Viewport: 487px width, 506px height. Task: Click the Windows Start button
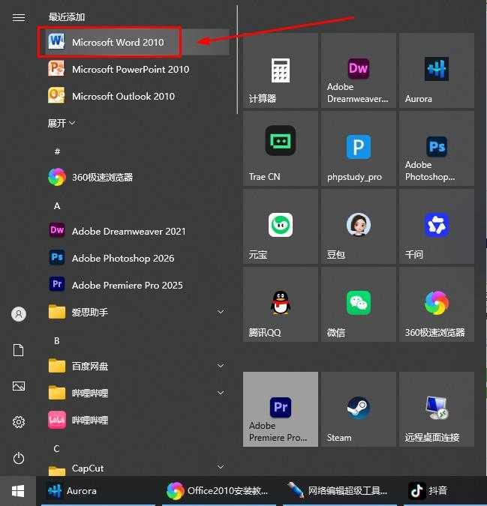coord(18,491)
